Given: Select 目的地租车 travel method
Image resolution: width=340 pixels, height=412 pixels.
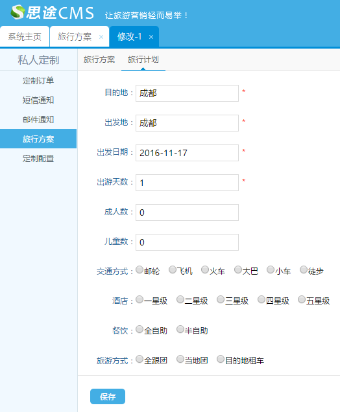Looking at the screenshot, I should (x=221, y=359).
